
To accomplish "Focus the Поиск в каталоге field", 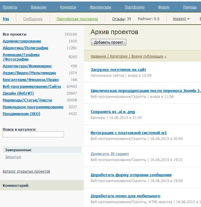I will [33, 134].
